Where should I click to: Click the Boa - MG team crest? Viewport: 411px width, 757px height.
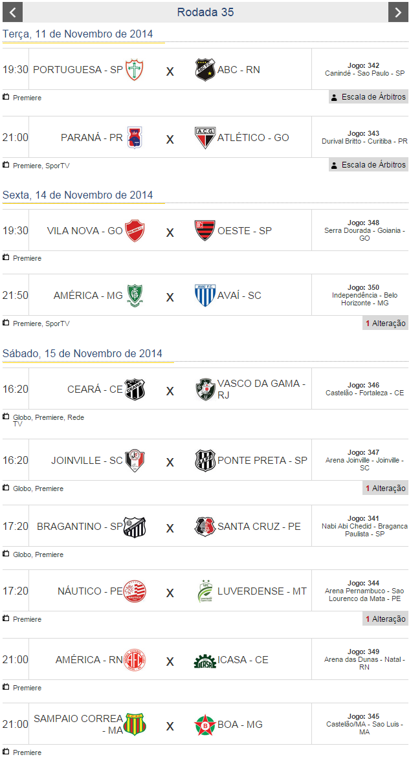point(205,725)
